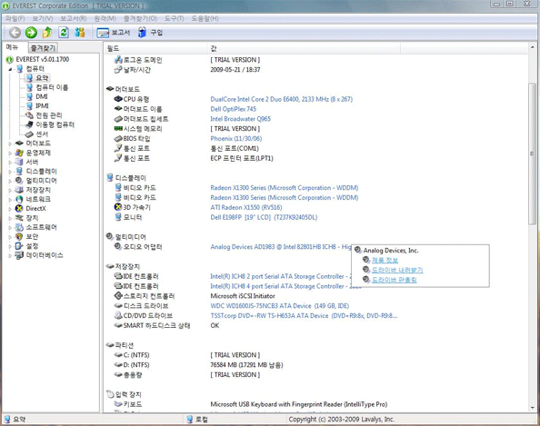Select 전원 관리 tree item
The width and height of the screenshot is (540, 426).
pyautogui.click(x=49, y=115)
